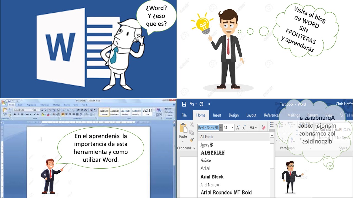Decrease indent in Word 2007 ribbon
The width and height of the screenshot is (353, 198).
[78, 110]
